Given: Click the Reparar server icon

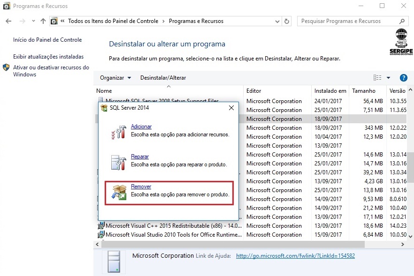Looking at the screenshot, I should tap(118, 162).
